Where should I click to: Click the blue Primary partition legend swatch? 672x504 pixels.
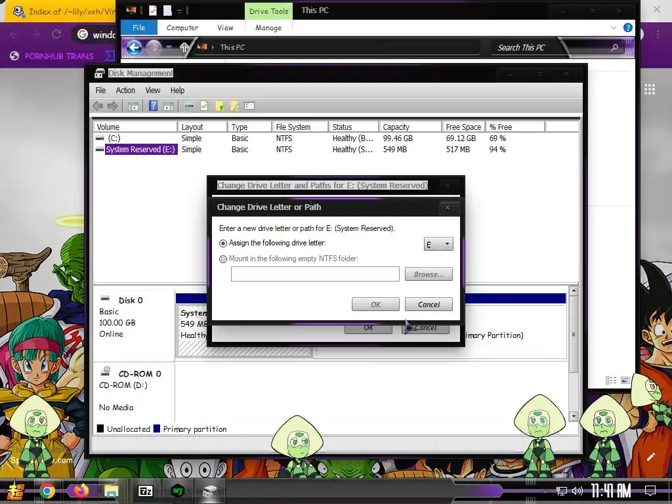[x=156, y=429]
